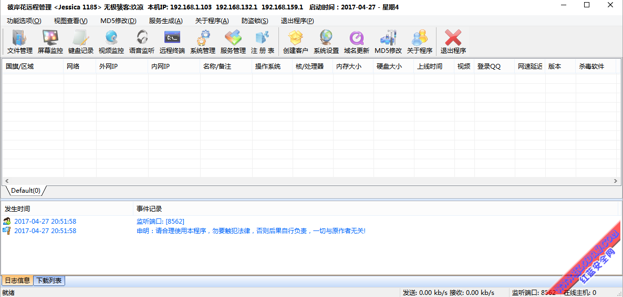Expand the 功能选项(O) menu
The image size is (623, 297).
coord(24,21)
